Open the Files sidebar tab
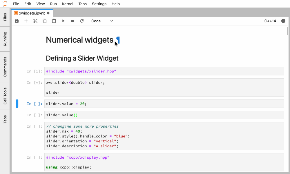This screenshot has height=174, width=290. click(x=5, y=17)
